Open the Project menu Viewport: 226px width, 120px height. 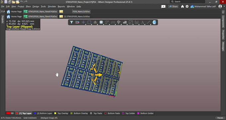coord(21,7)
